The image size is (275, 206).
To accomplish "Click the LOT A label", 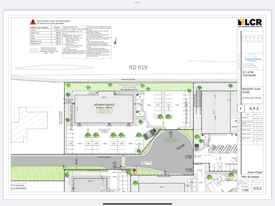I will tap(114, 172).
